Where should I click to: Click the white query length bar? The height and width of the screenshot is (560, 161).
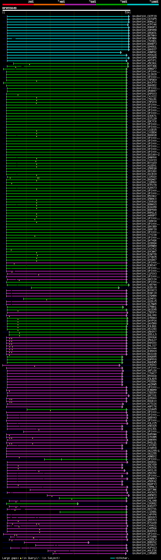pos(66,10)
